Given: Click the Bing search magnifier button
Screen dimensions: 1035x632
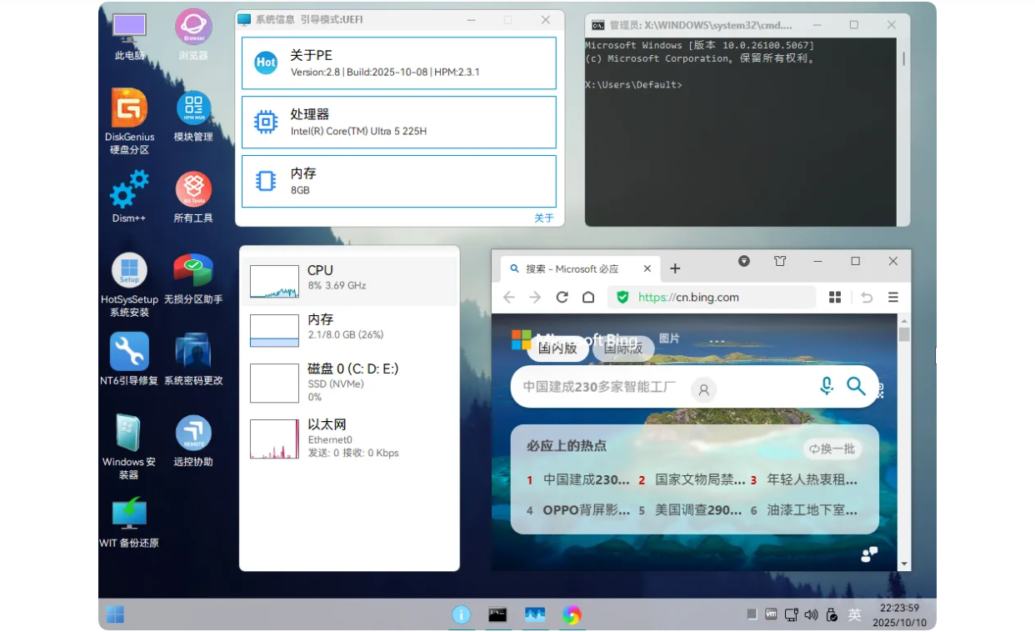Looking at the screenshot, I should (856, 386).
